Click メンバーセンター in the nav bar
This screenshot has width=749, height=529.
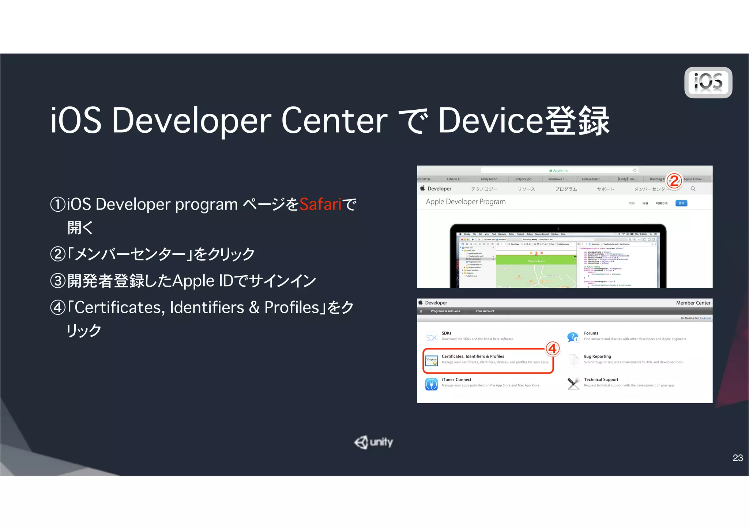tap(652, 189)
